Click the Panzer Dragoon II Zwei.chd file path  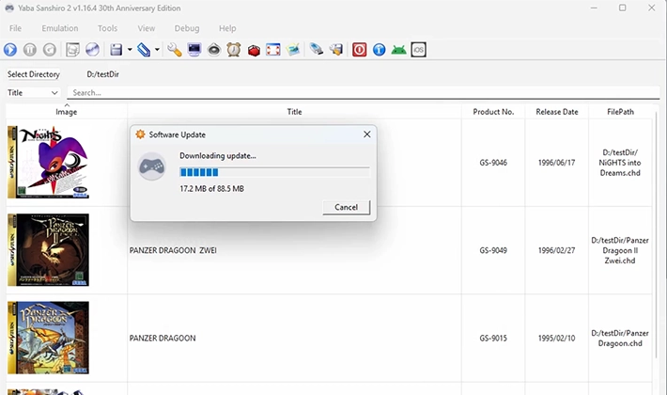620,250
